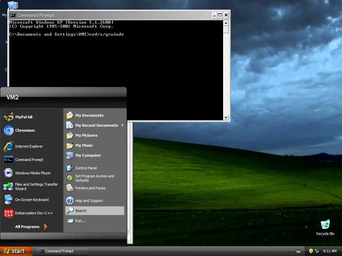Click Command Prompt title bar system icon
This screenshot has height=256, width=342.
pos(13,15)
